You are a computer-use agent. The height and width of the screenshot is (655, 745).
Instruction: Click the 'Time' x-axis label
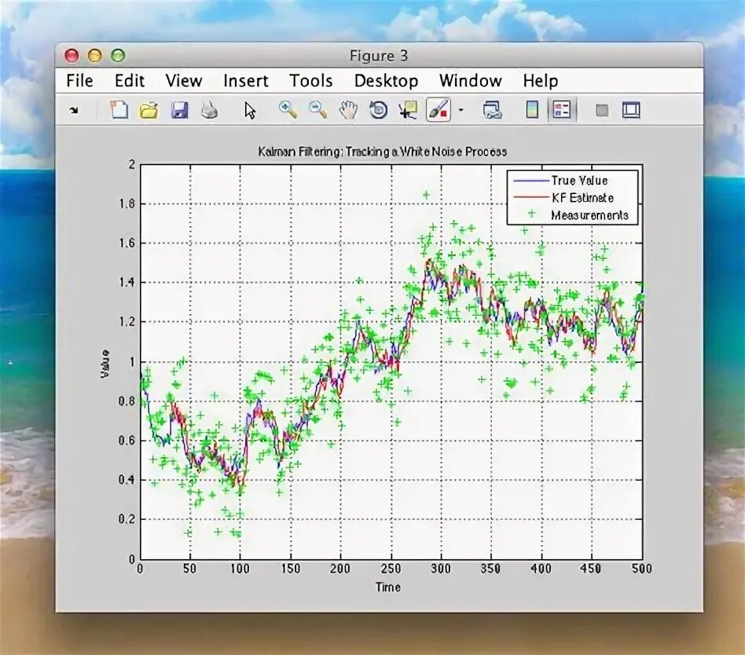(x=388, y=587)
